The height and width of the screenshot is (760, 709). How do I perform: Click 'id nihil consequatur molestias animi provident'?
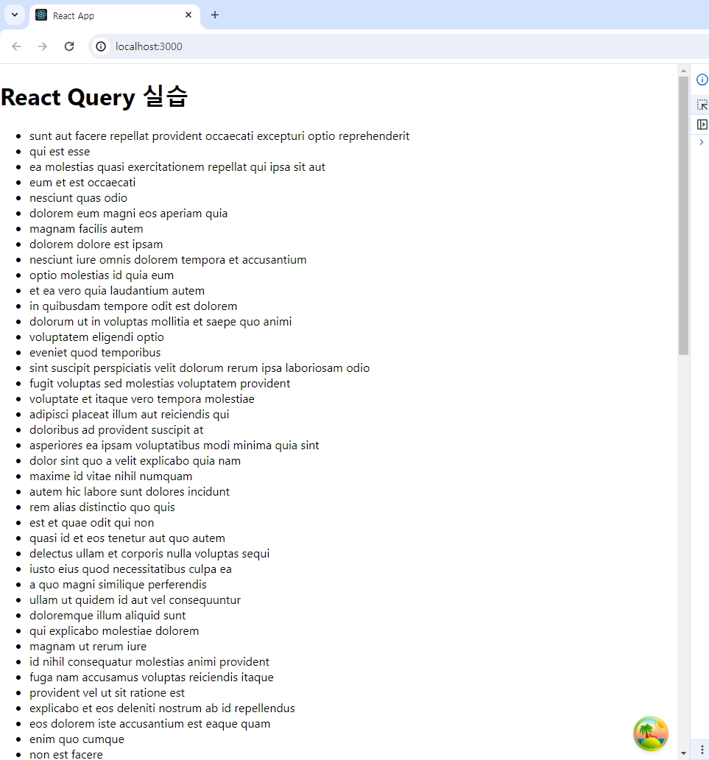149,662
